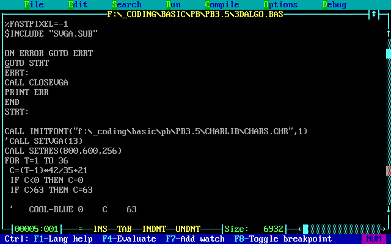
Task: Click F4-Evaluate in the status line
Action: tap(129, 239)
